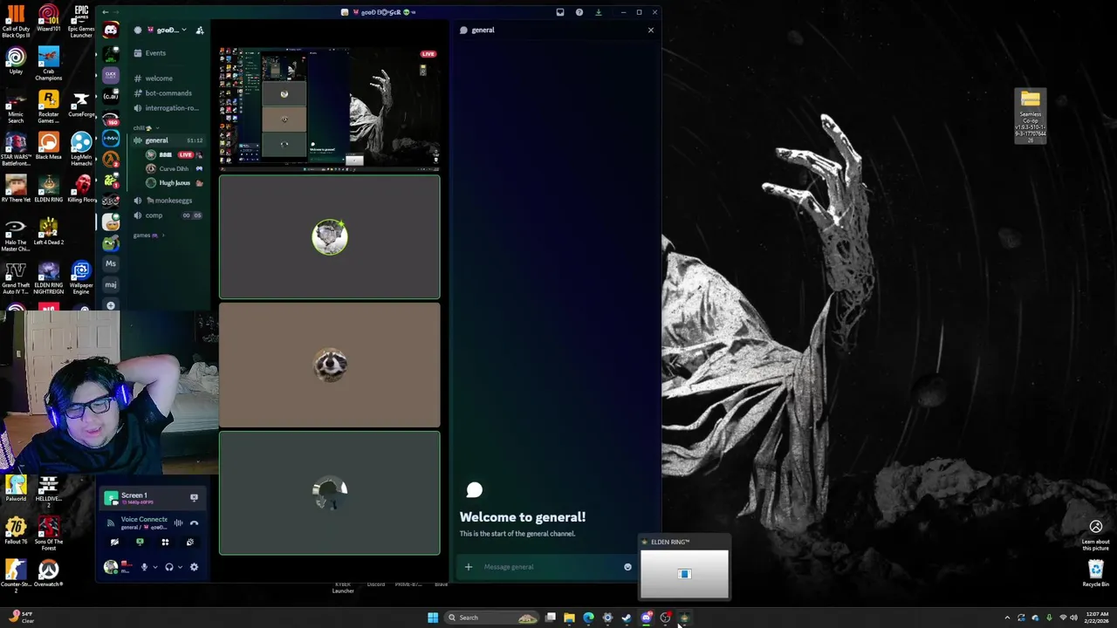Open the Windows Start button
This screenshot has width=1117, height=628.
[x=433, y=618]
